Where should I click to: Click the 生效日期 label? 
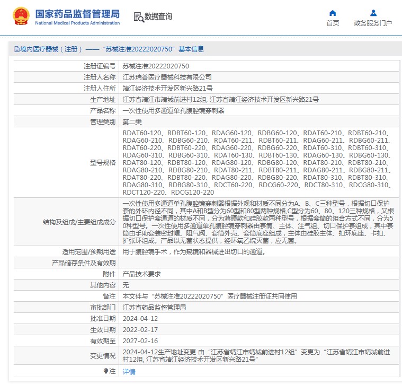click(103, 330)
